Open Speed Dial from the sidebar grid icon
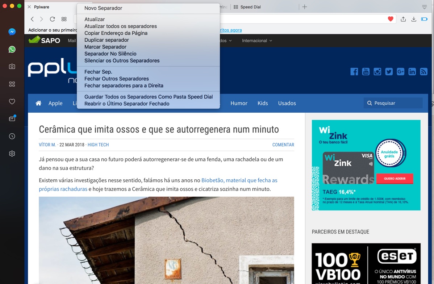Viewport: 434px width, 284px height. click(x=12, y=84)
